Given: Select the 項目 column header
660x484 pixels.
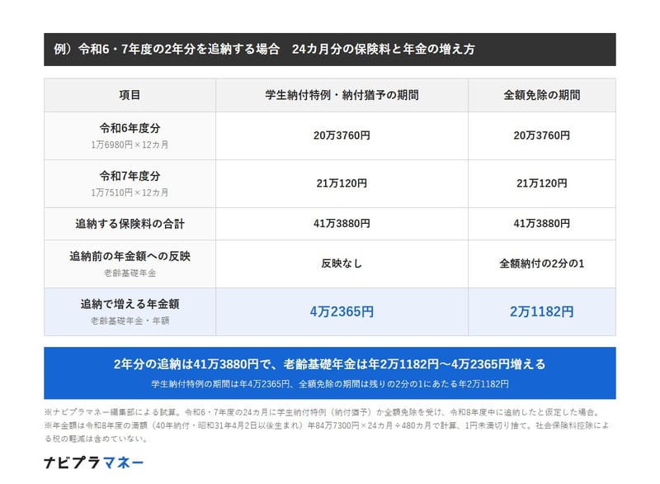Looking at the screenshot, I should coord(130,95).
